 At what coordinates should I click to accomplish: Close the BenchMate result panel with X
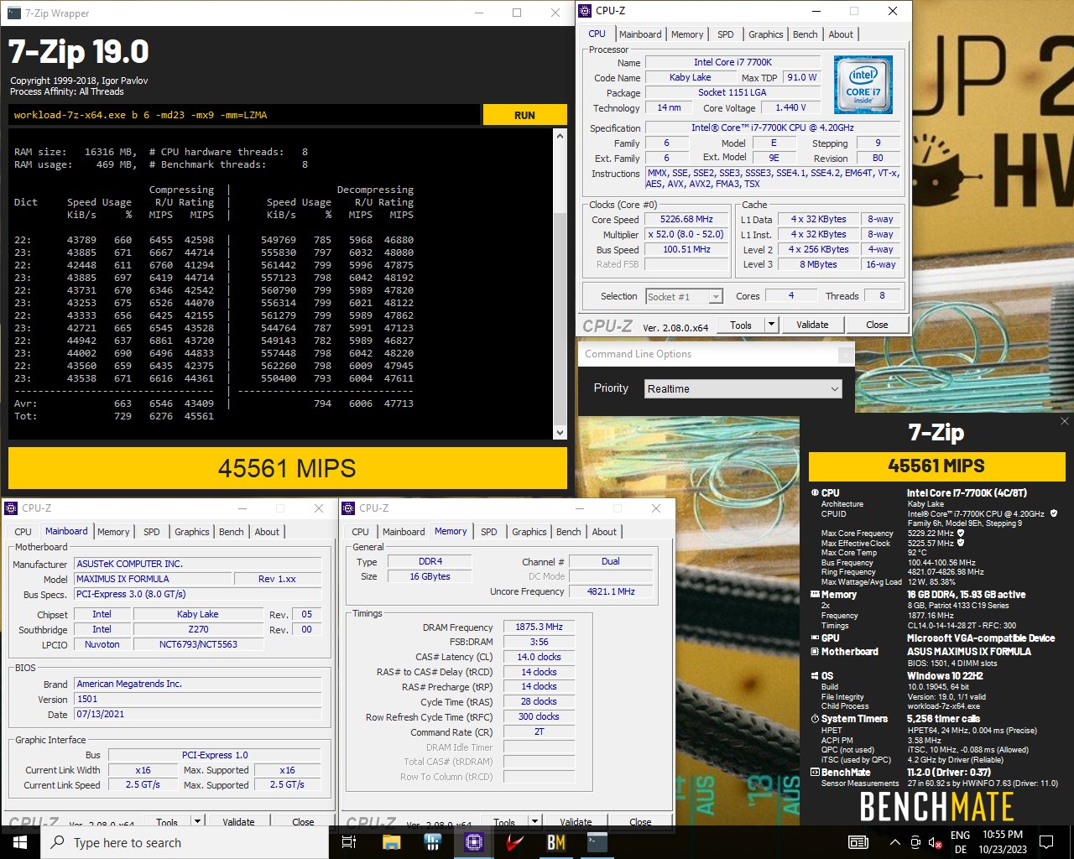1064,421
